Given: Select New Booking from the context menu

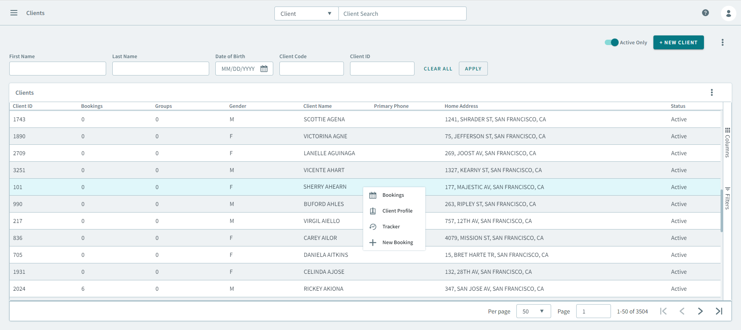Looking at the screenshot, I should [397, 243].
